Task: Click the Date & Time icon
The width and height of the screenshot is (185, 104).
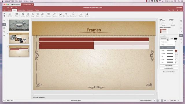Action: (66, 14)
